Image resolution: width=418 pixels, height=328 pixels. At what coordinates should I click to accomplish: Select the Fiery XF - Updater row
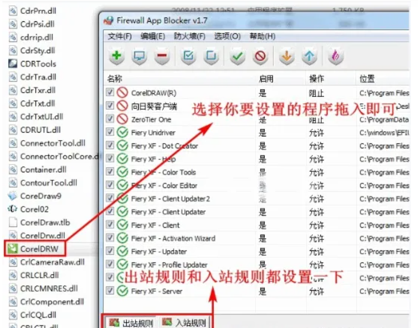257,251
